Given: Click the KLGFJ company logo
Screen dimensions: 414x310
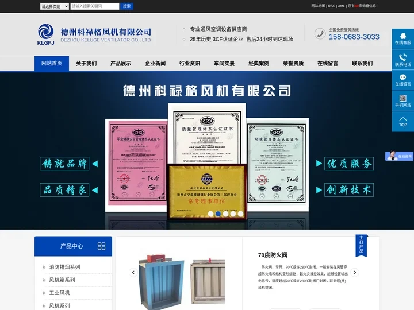Looking at the screenshot, I should pyautogui.click(x=45, y=34).
